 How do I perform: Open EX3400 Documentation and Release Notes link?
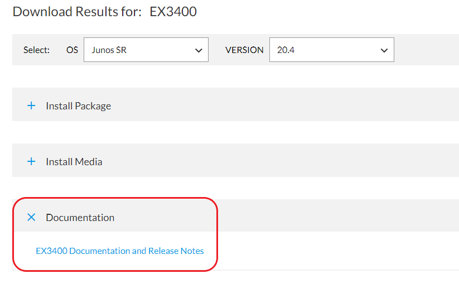(120, 251)
